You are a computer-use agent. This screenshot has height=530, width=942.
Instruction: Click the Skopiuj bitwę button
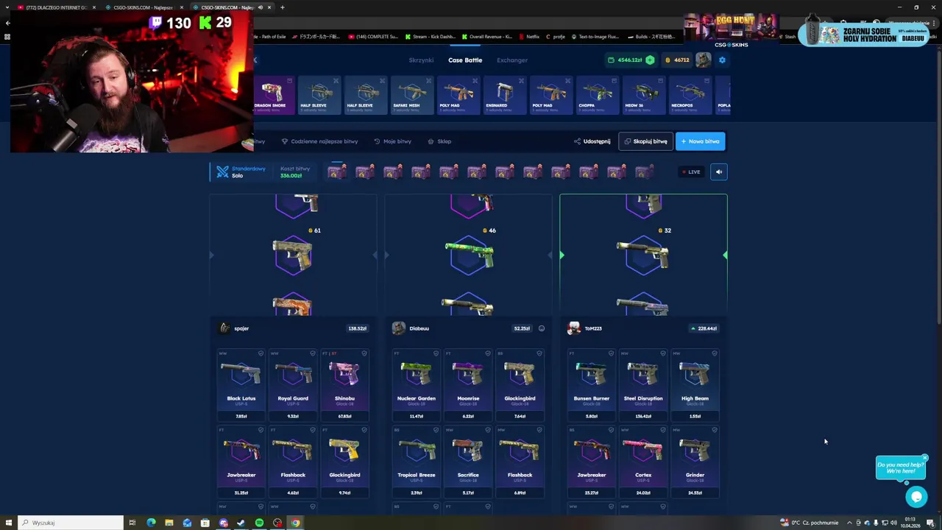pos(645,141)
